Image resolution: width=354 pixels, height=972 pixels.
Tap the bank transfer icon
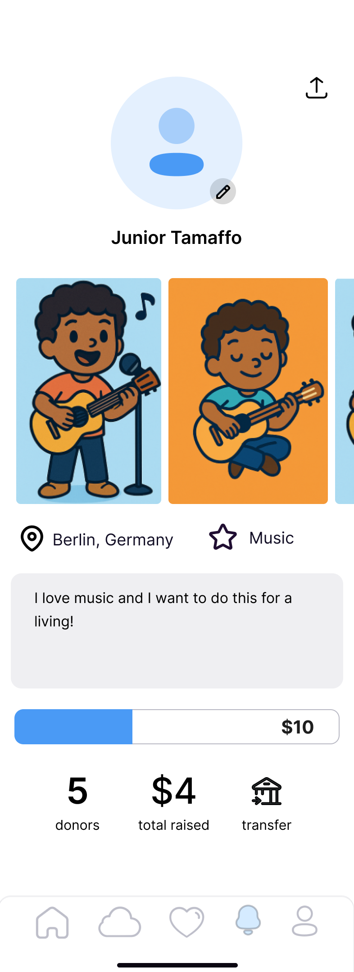pyautogui.click(x=267, y=792)
